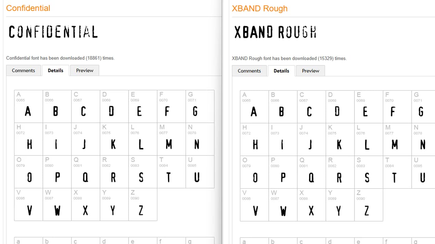Select glyph W (0087) in XBAND Rough character map

[x=283, y=205]
